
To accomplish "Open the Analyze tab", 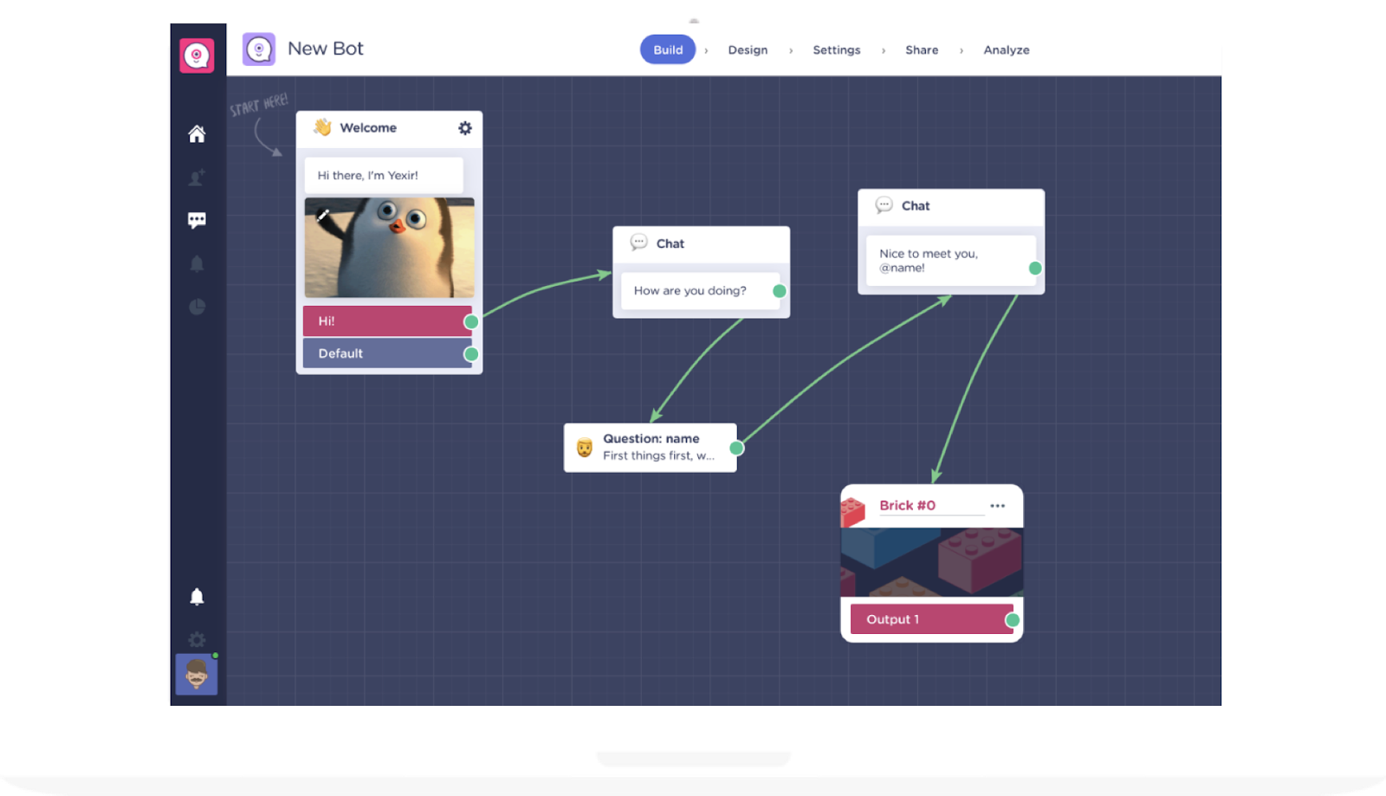I will pos(1006,50).
